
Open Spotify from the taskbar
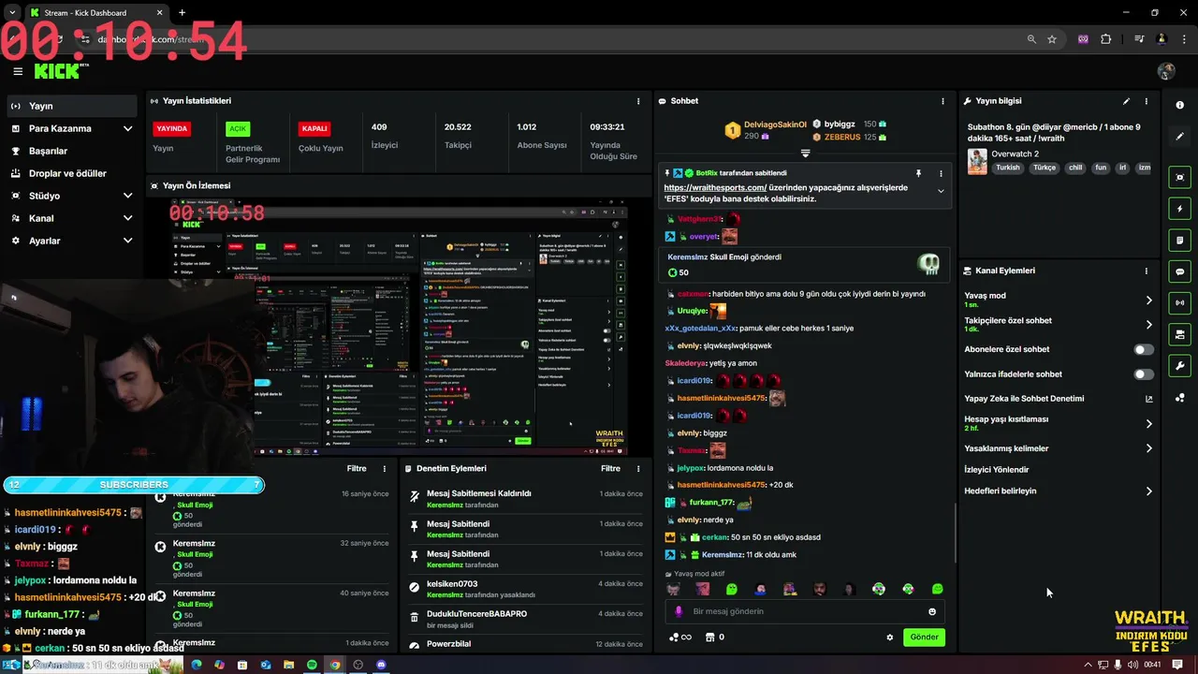click(x=312, y=665)
